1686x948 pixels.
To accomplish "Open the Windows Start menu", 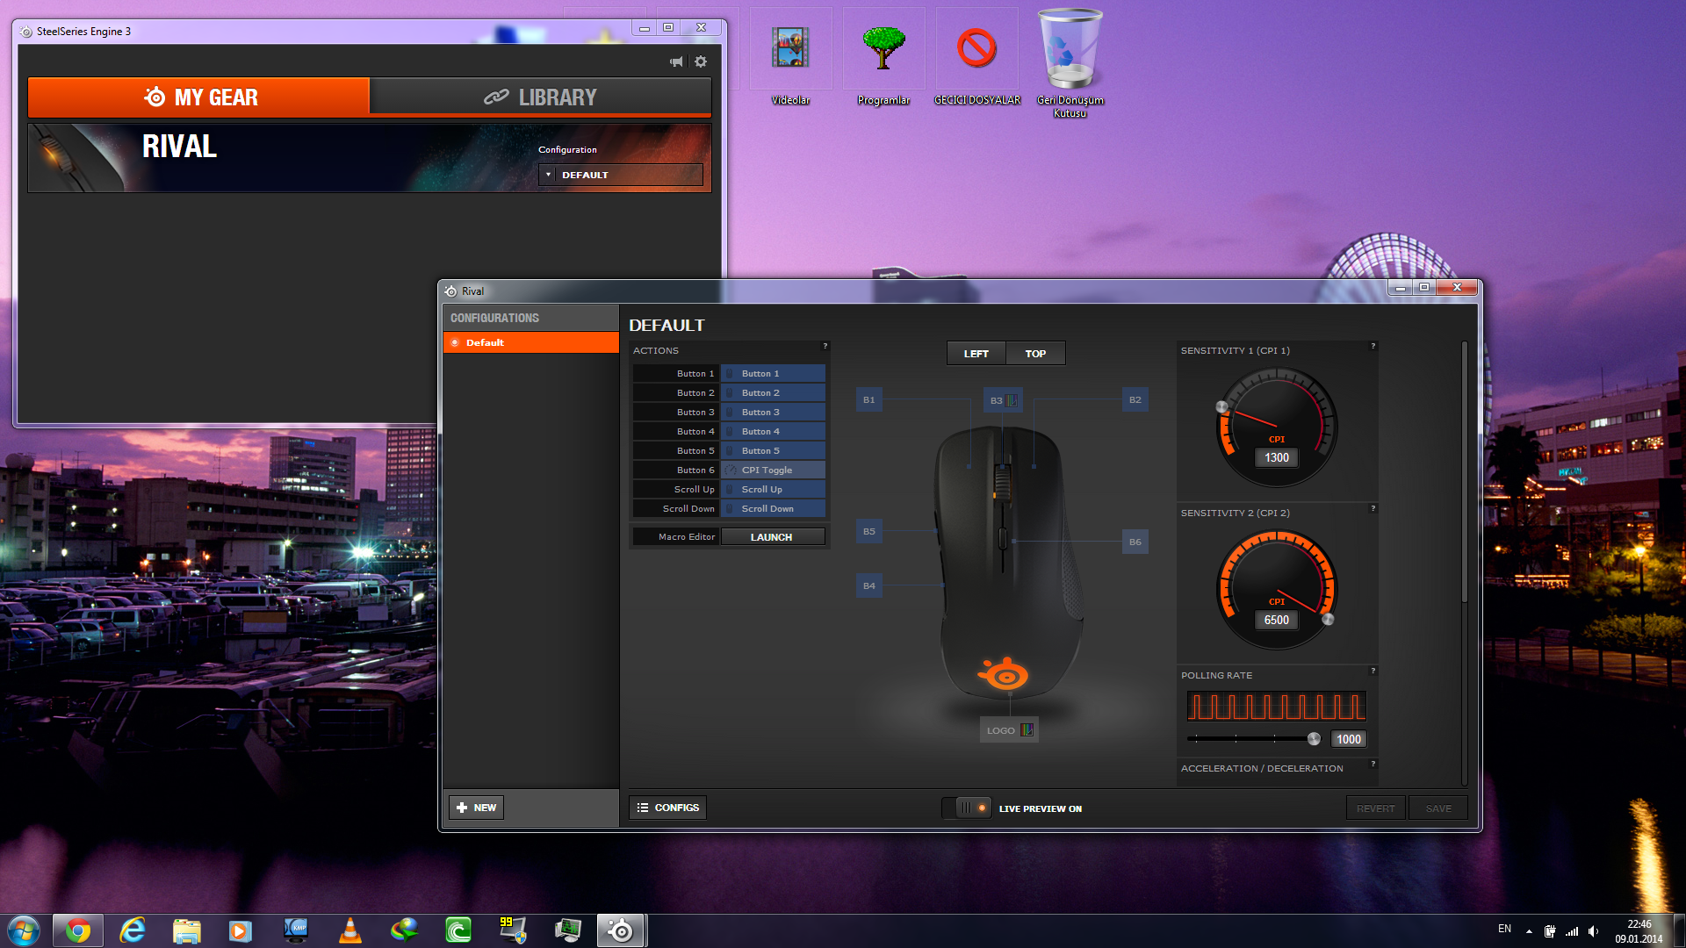I will click(23, 930).
